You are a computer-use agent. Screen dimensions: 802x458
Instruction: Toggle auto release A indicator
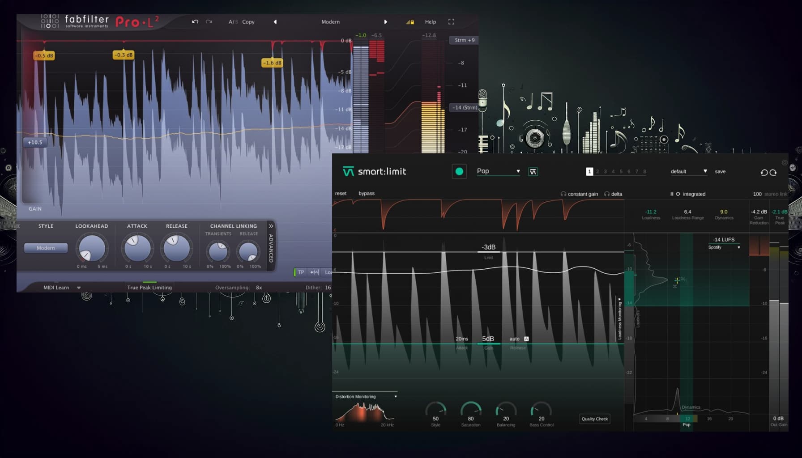pyautogui.click(x=526, y=339)
